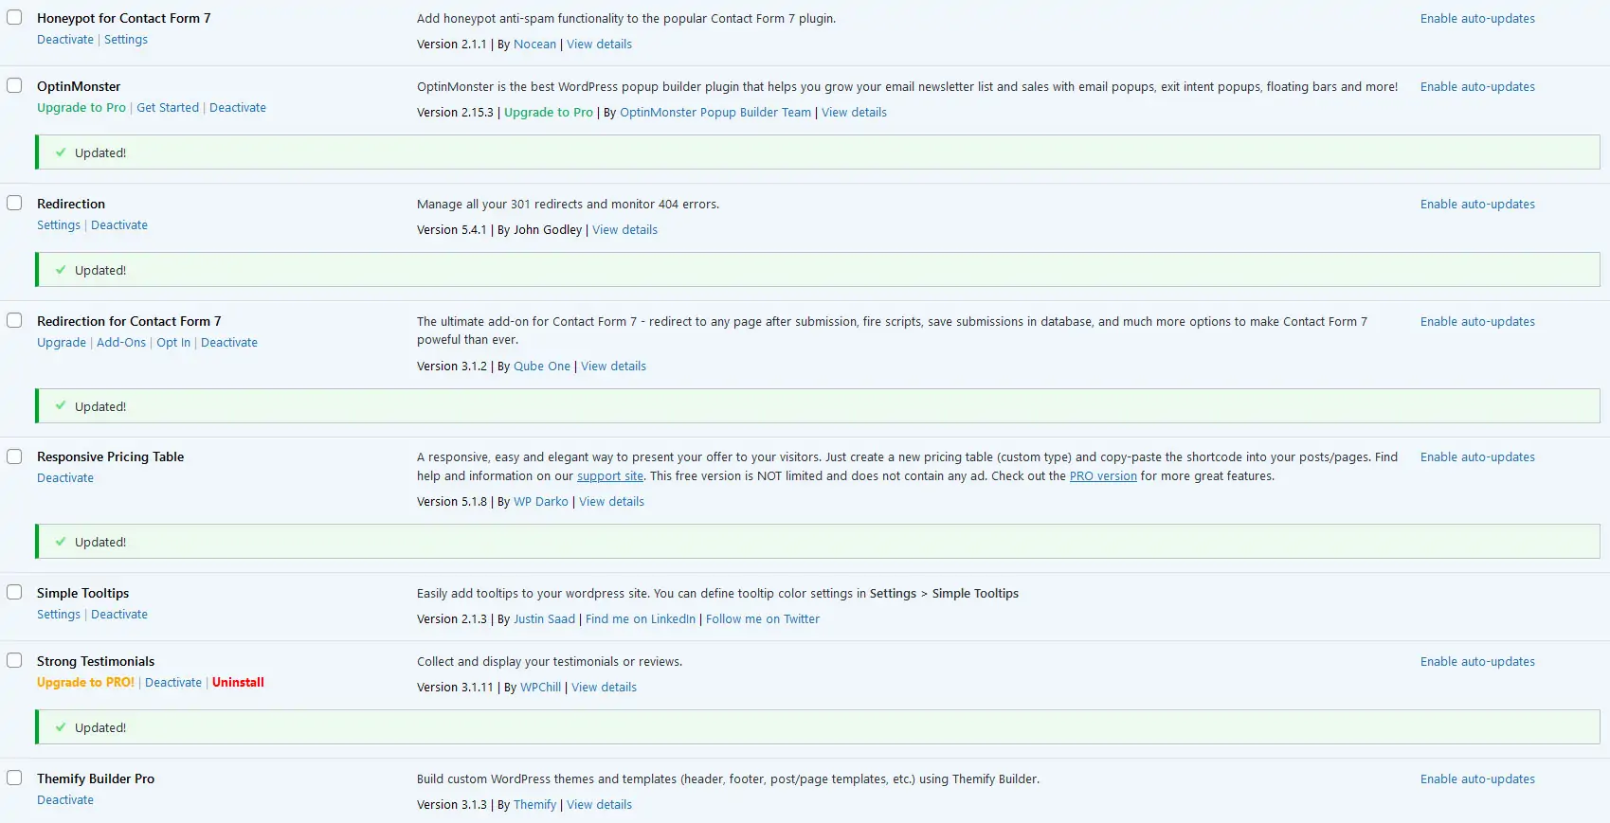The image size is (1610, 823).
Task: Check the OptinMonster plugin checkbox
Action: (14, 86)
